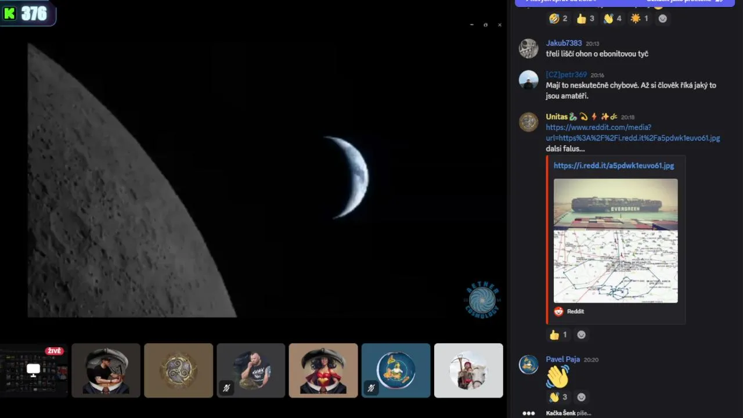Add a reaction under the Reddit embed
The width and height of the screenshot is (743, 418).
581,334
